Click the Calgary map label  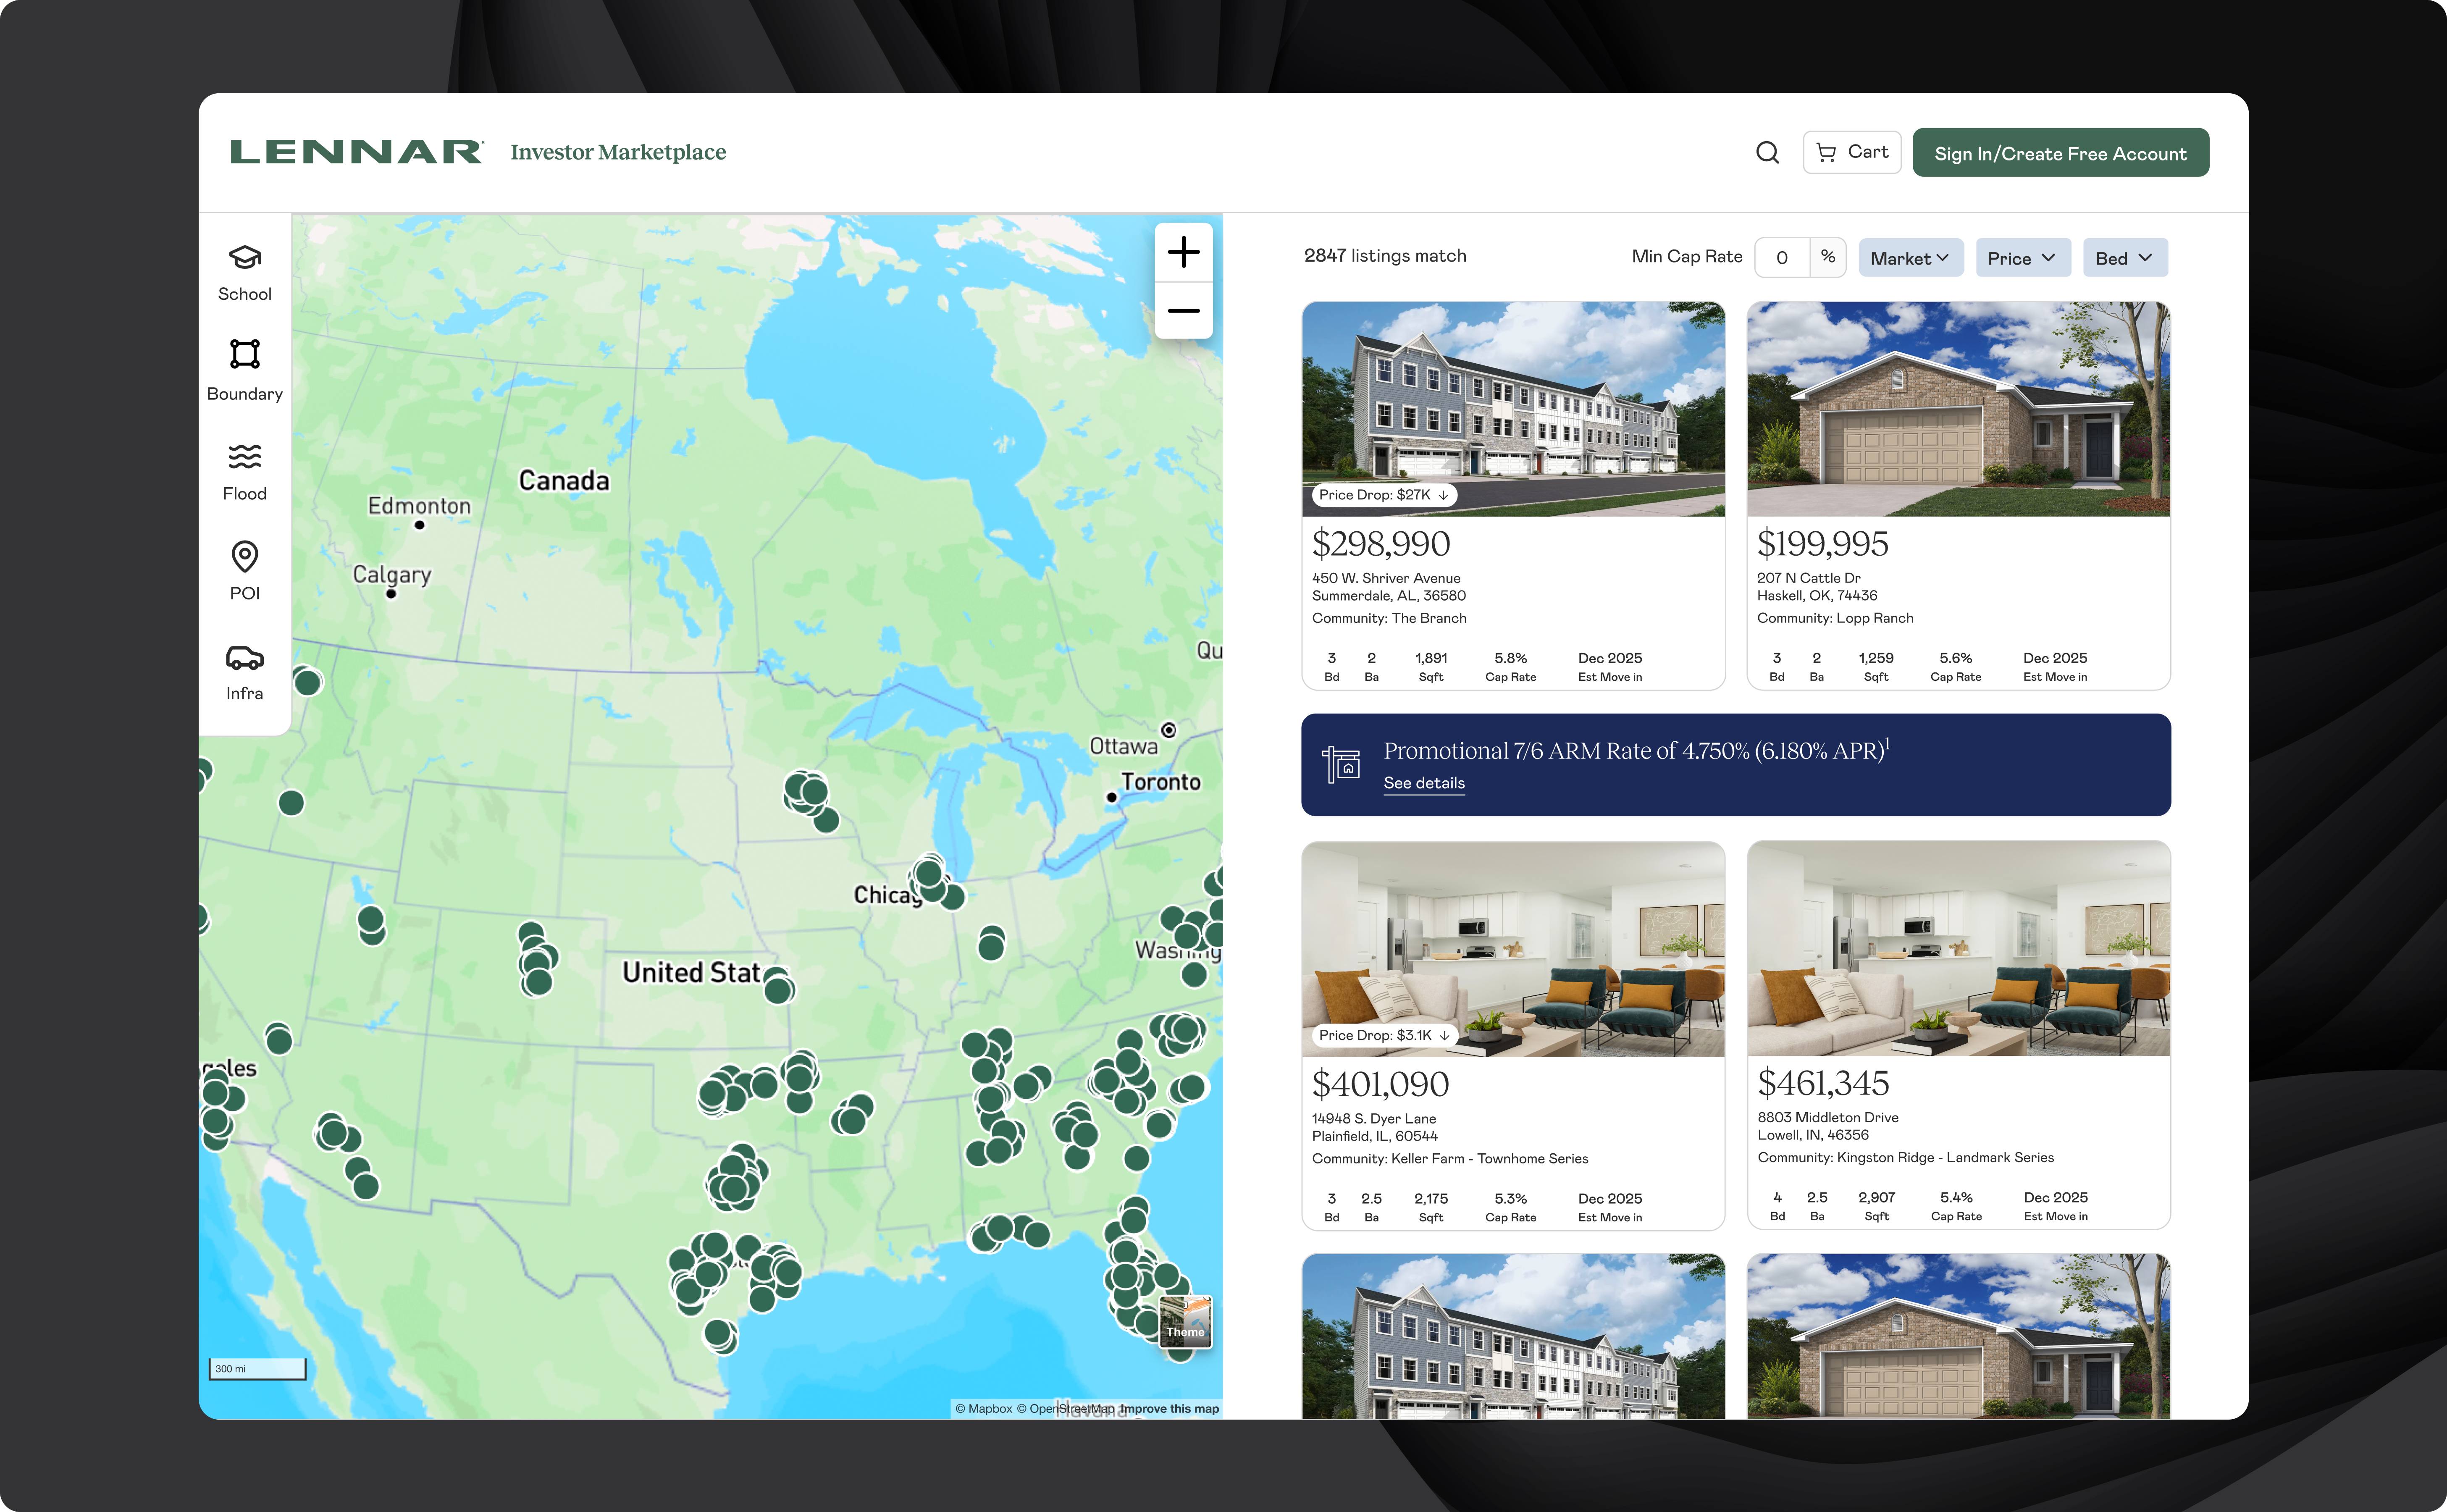tap(392, 575)
